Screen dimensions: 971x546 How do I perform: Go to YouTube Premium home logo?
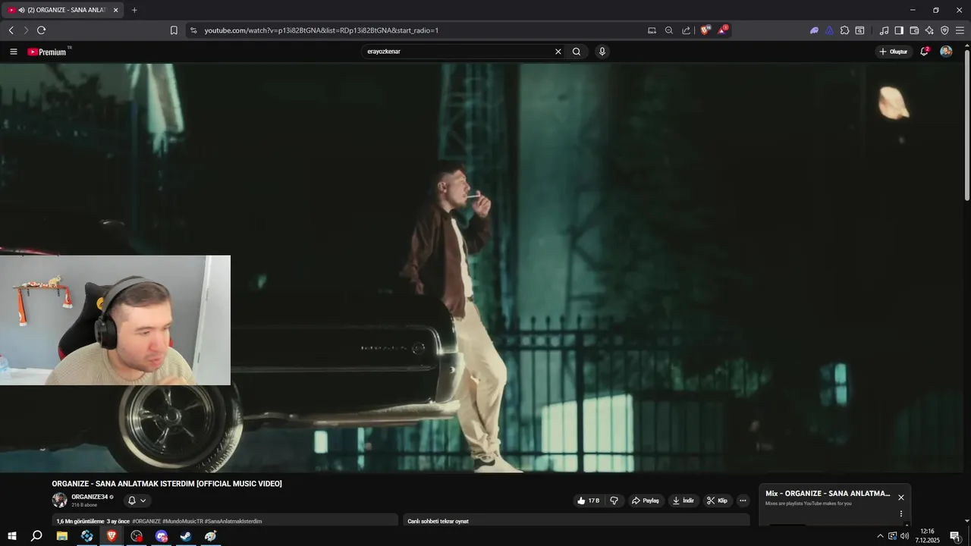pyautogui.click(x=49, y=52)
